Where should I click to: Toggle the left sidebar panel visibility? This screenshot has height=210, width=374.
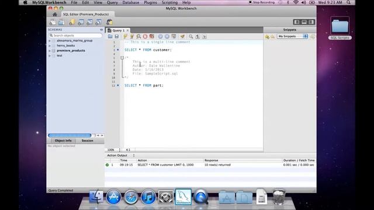coord(297,22)
